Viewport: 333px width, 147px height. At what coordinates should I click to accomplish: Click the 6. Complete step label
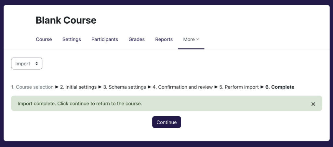(280, 87)
